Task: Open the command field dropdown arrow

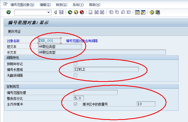Action: [x=48, y=12]
